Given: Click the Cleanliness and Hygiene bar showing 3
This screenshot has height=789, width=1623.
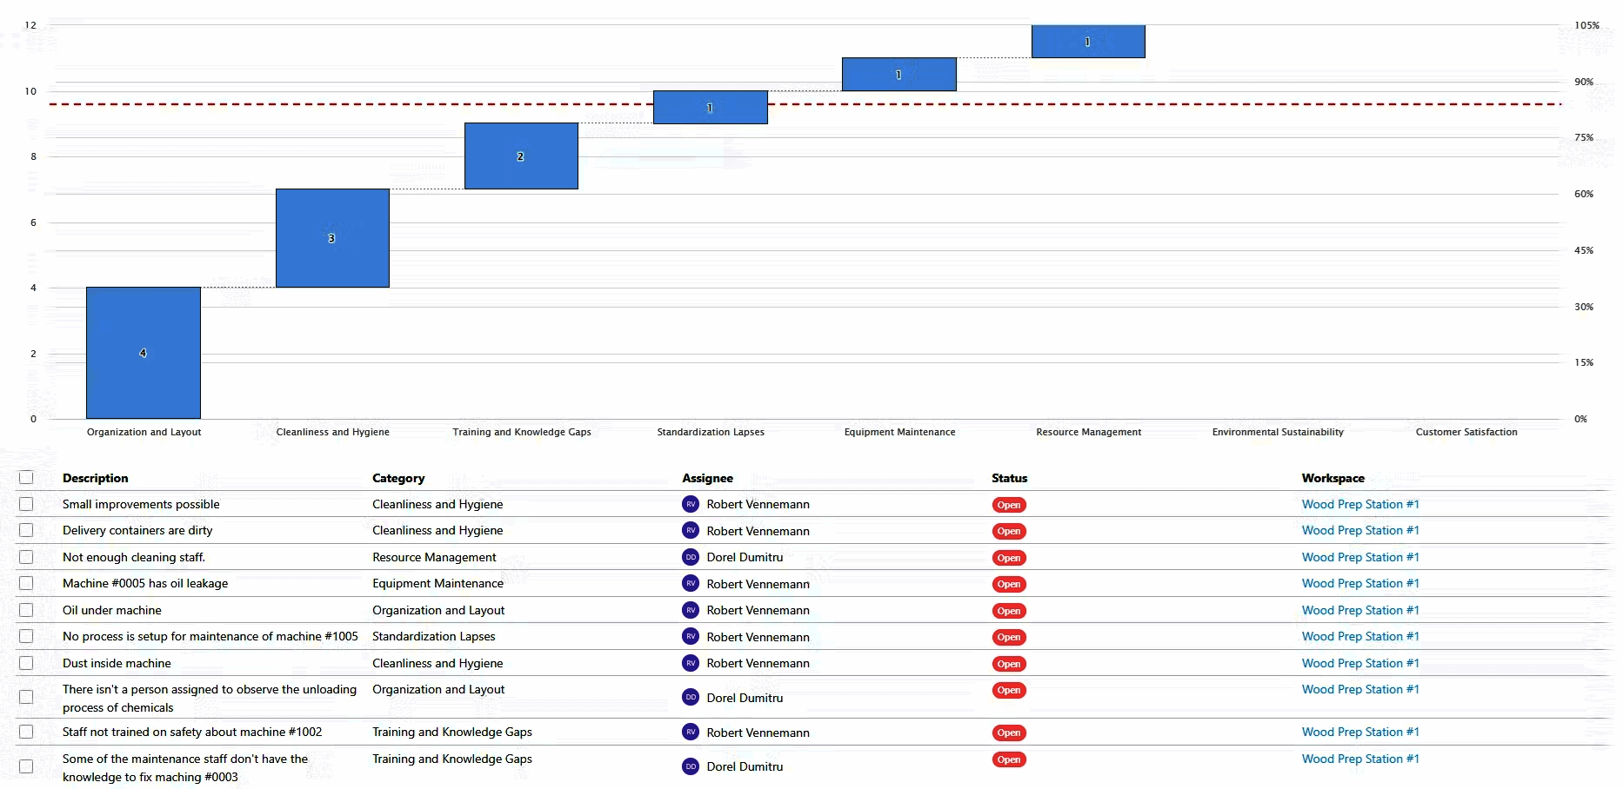Looking at the screenshot, I should (332, 238).
